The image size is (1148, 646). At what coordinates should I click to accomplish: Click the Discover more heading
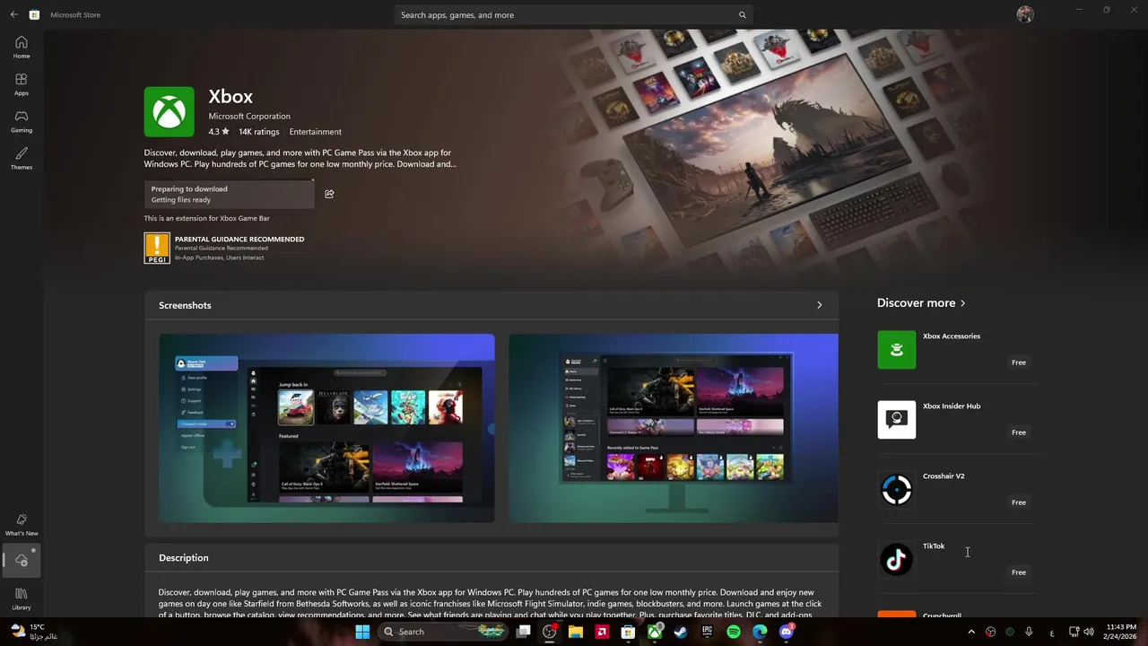[916, 303]
